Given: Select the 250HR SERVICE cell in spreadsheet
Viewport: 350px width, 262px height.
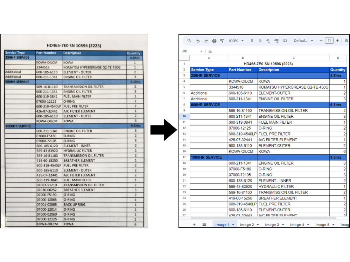Looking at the screenshot, I should [209, 75].
